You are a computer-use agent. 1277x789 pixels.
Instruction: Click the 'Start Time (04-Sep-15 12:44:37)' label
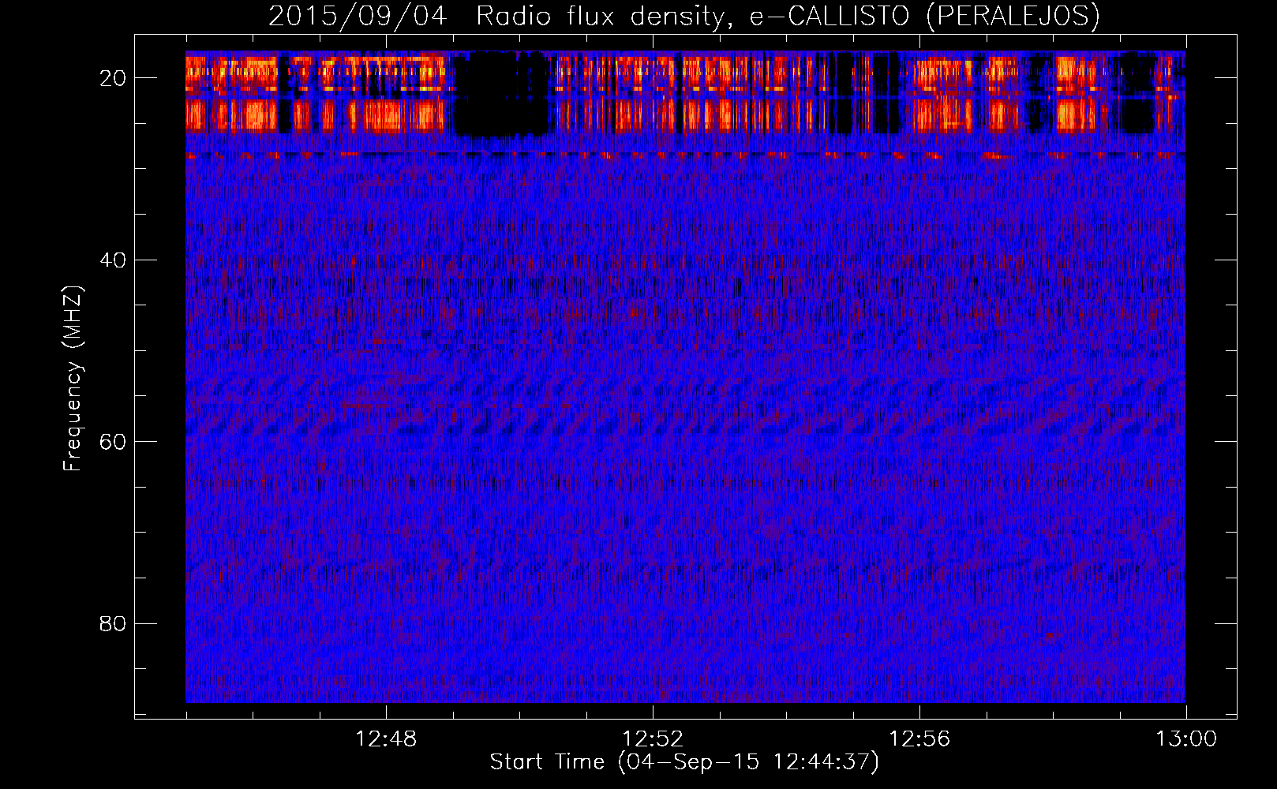point(684,762)
